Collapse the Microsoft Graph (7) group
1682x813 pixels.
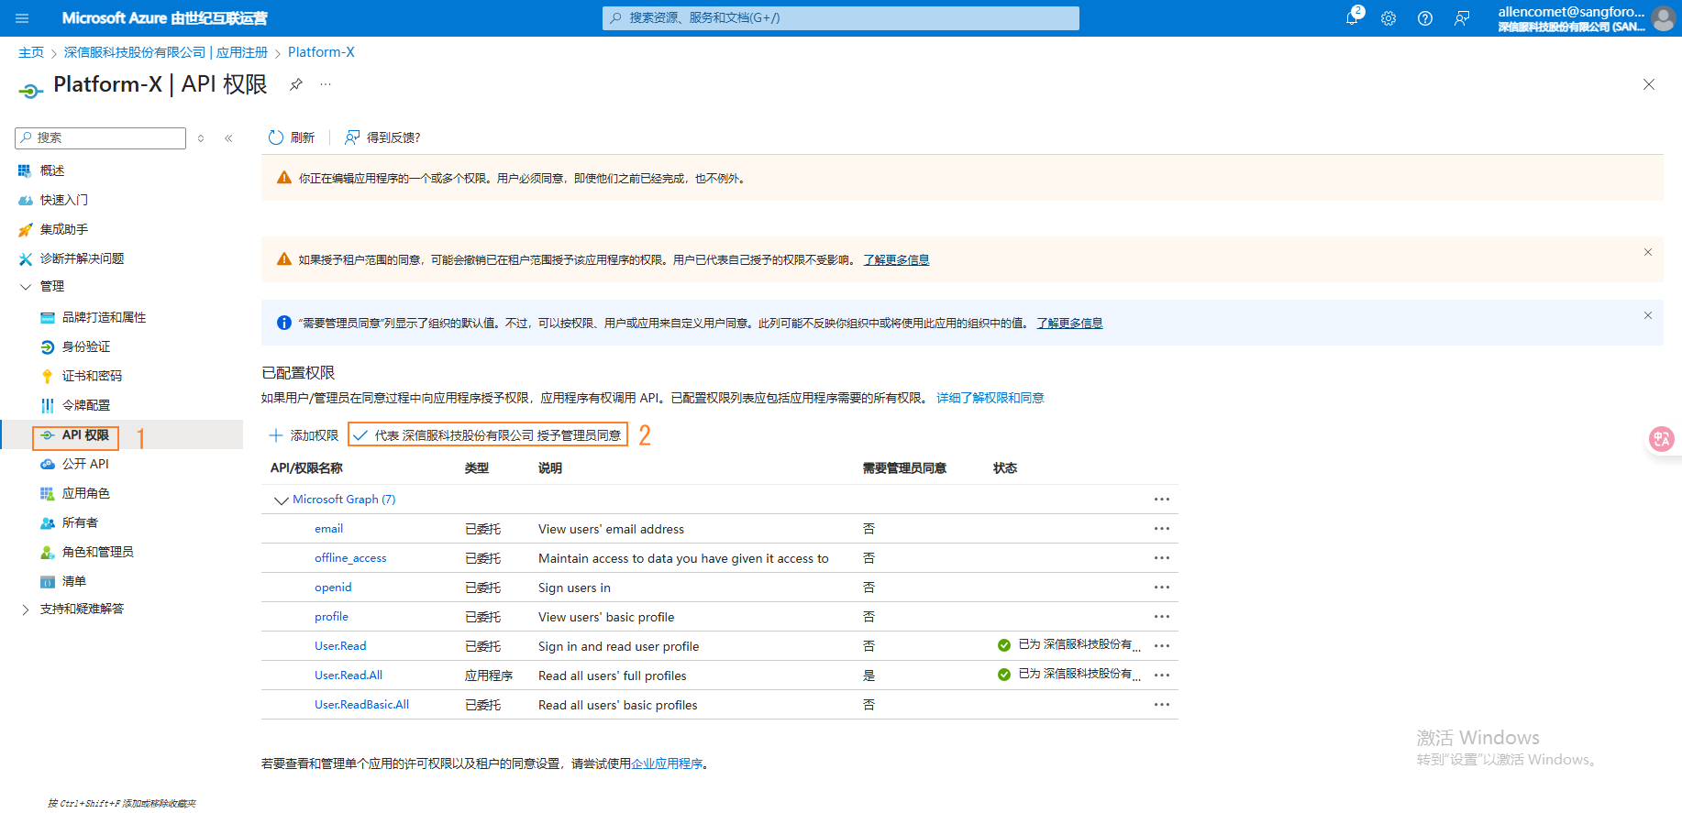point(281,500)
